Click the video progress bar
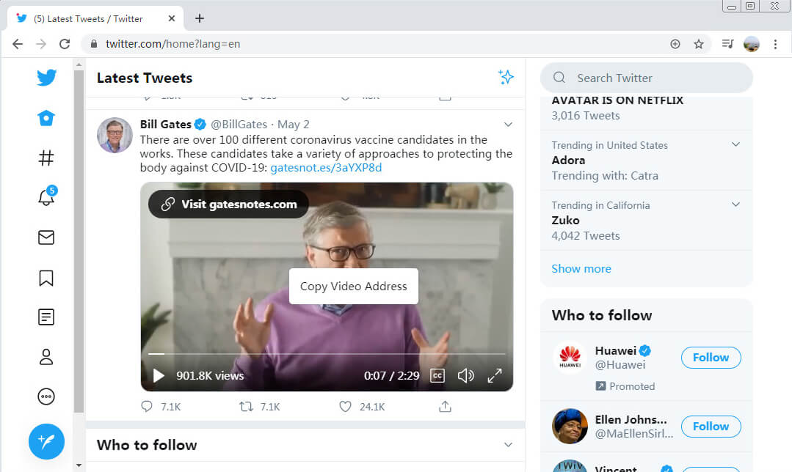This screenshot has height=472, width=792. (x=327, y=354)
